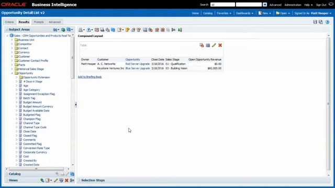
Task: Click the Sign Out link
Action: click(321, 5)
